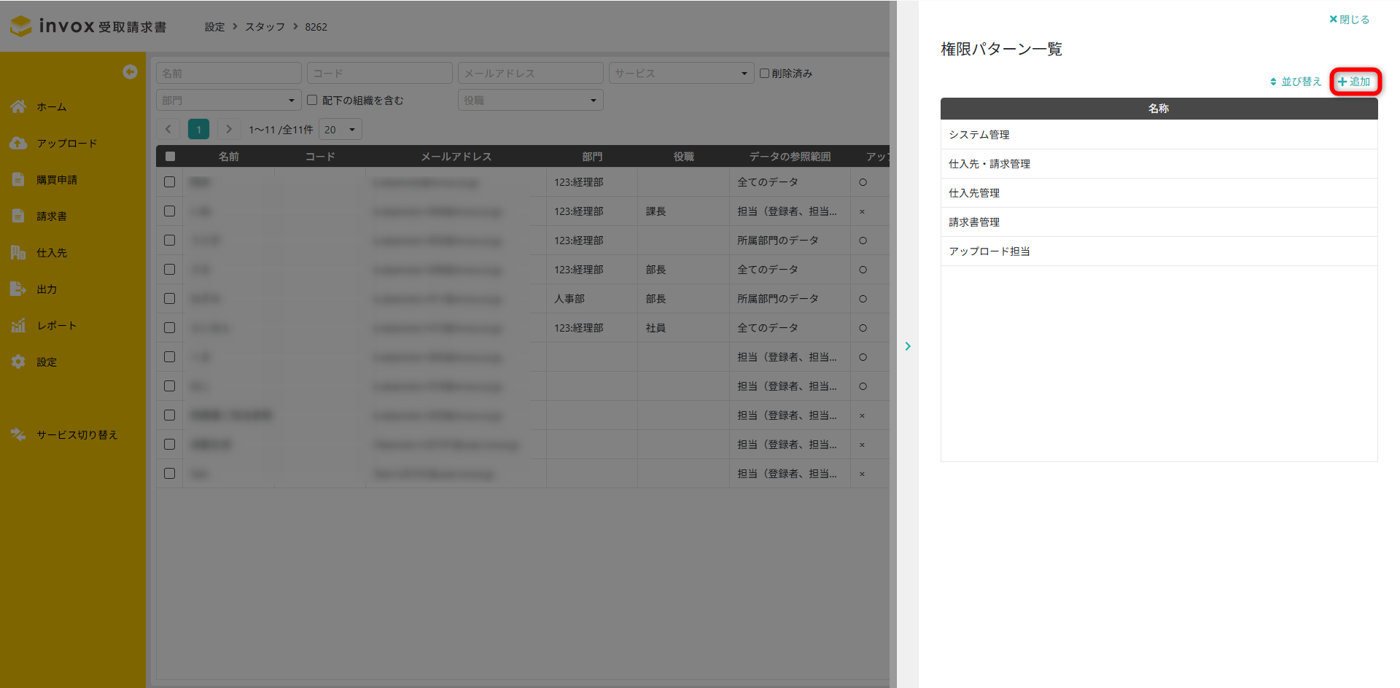The image size is (1400, 688).
Task: Enable the 配下の組織を含む checkbox
Action: tap(312, 100)
